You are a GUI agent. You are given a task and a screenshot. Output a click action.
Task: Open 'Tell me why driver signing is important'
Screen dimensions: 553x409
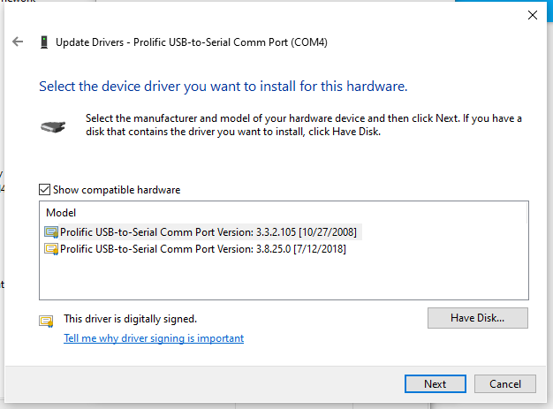154,338
